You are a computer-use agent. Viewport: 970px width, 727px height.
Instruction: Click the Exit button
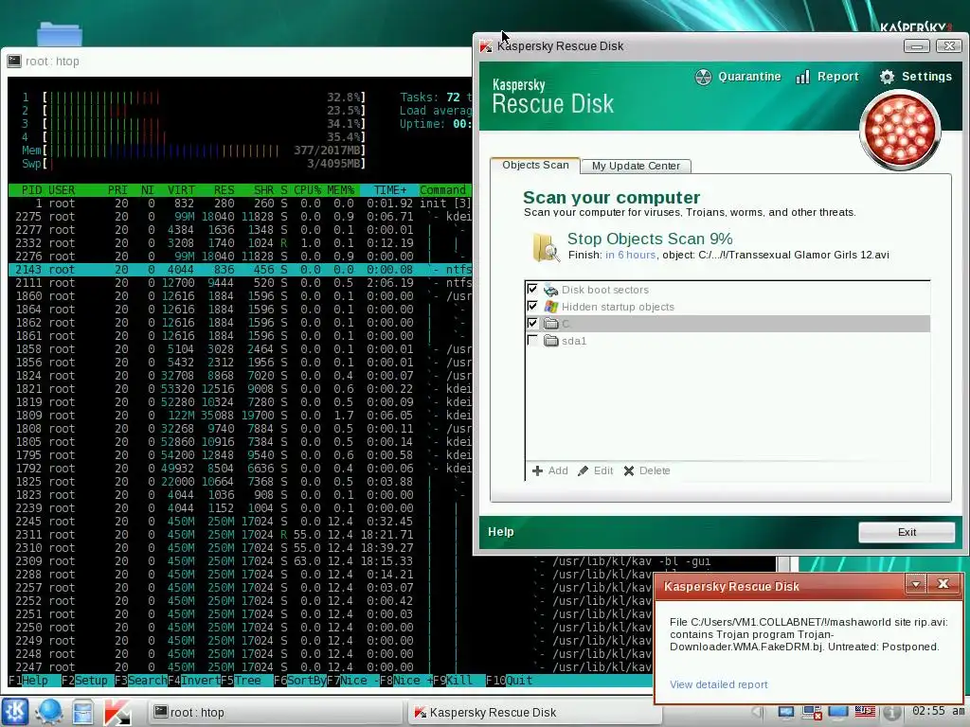click(907, 532)
